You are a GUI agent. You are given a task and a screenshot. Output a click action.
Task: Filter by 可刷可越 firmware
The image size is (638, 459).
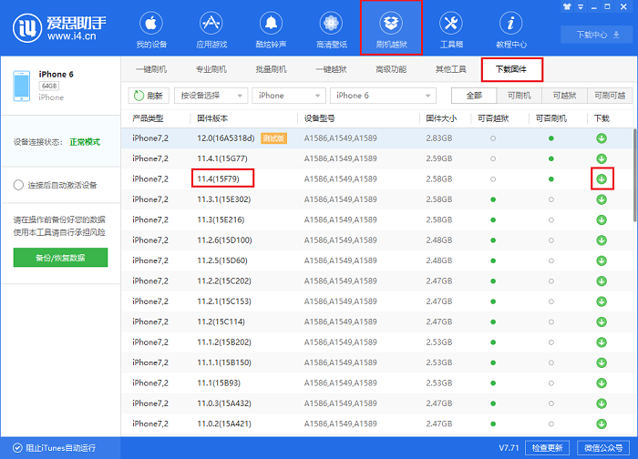(x=610, y=96)
